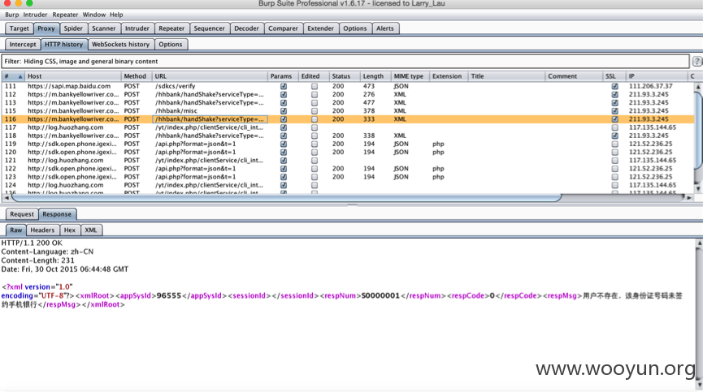Screen dimensions: 703x392
Task: Click the filter bar to edit filters
Action: tap(345, 62)
